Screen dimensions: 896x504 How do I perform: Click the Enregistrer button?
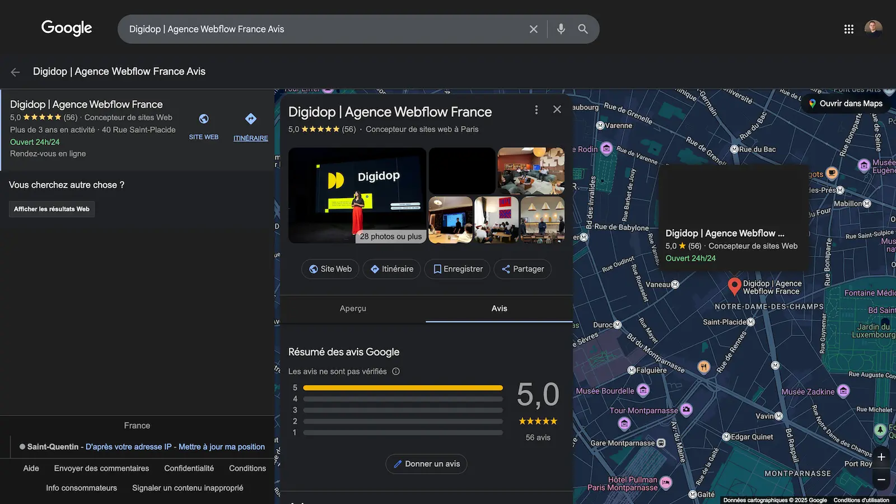(458, 269)
